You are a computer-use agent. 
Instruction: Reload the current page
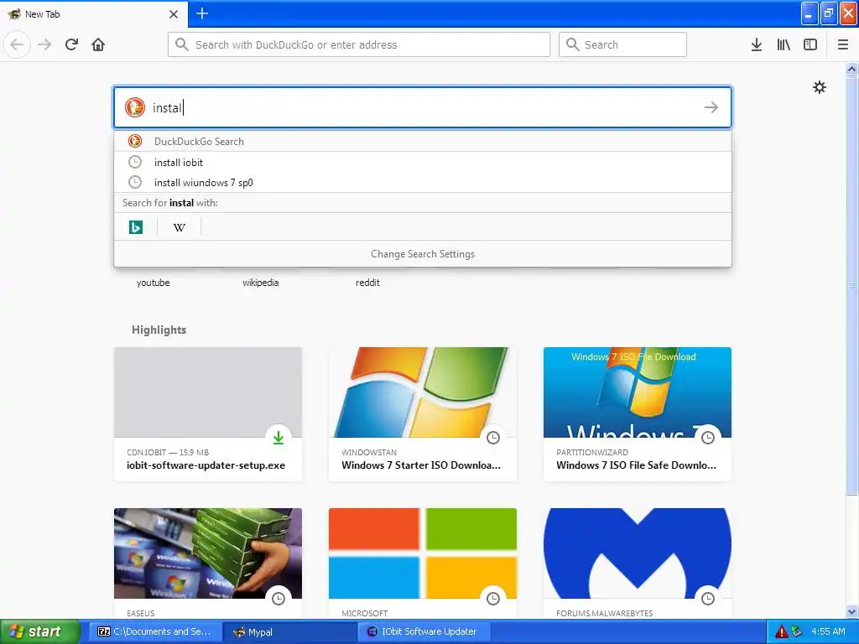[x=71, y=44]
